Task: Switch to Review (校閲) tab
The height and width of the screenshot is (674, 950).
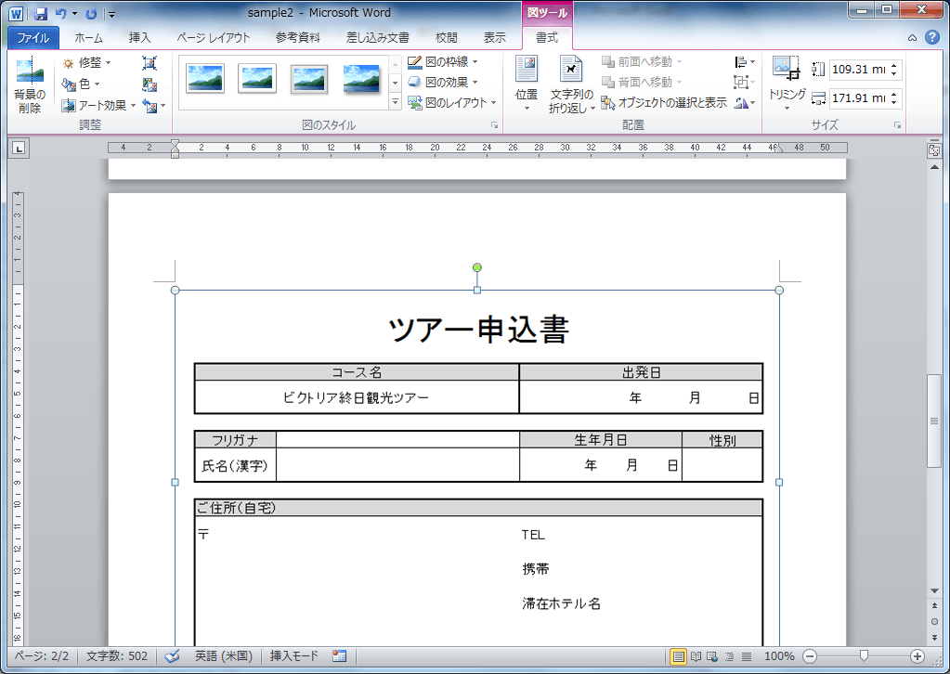Action: coord(446,37)
